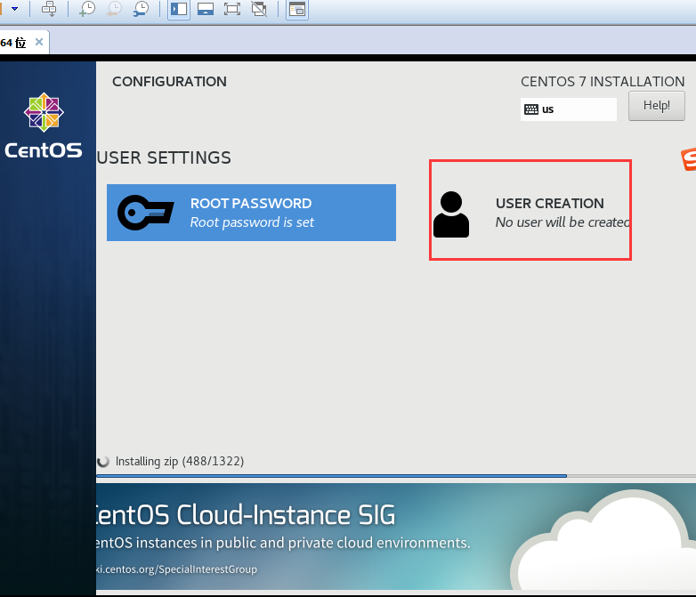
Task: Click the CentOS logo in the sidebar
Action: tap(44, 125)
